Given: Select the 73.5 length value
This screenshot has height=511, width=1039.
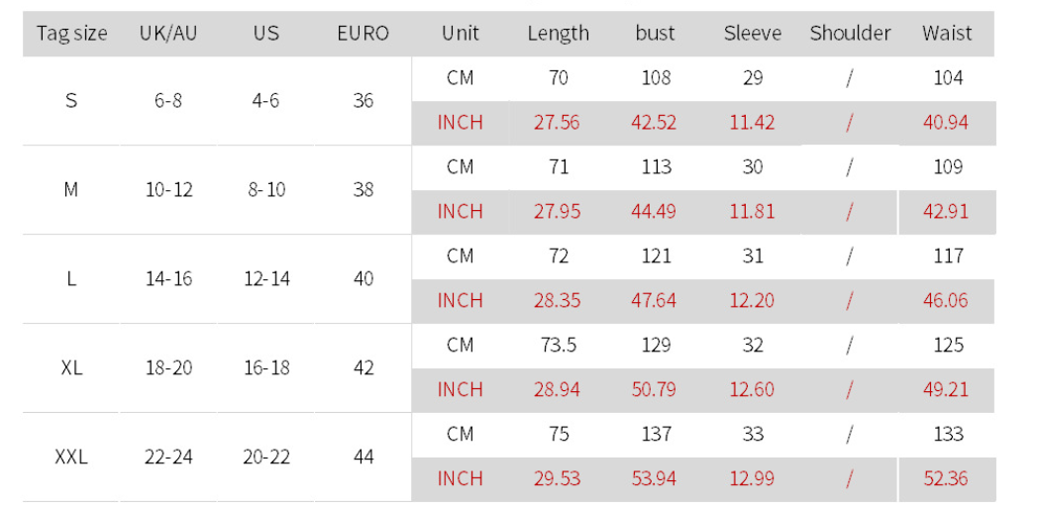Looking at the screenshot, I should (558, 345).
